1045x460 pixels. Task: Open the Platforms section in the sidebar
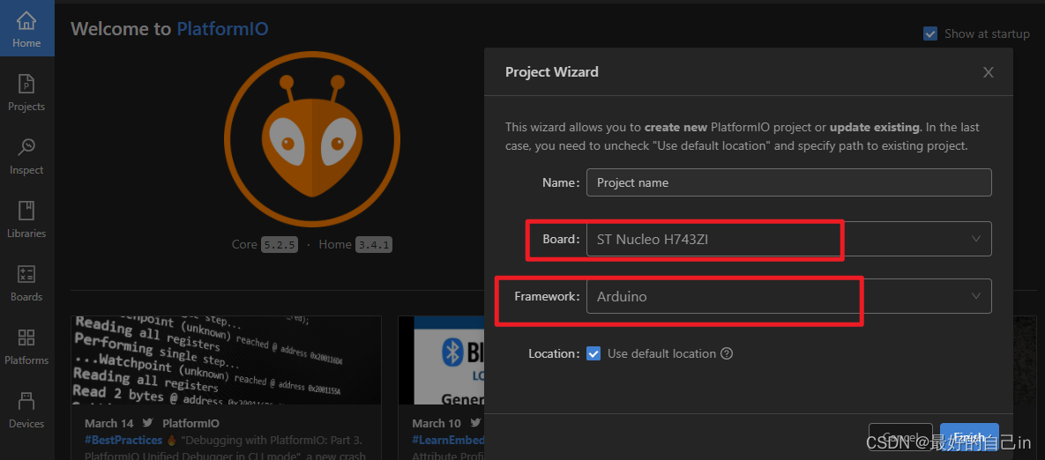[x=26, y=347]
